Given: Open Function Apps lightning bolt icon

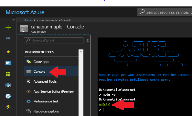Looking at the screenshot, I should [8, 107].
